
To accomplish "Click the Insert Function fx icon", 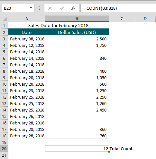I will click(73, 8).
